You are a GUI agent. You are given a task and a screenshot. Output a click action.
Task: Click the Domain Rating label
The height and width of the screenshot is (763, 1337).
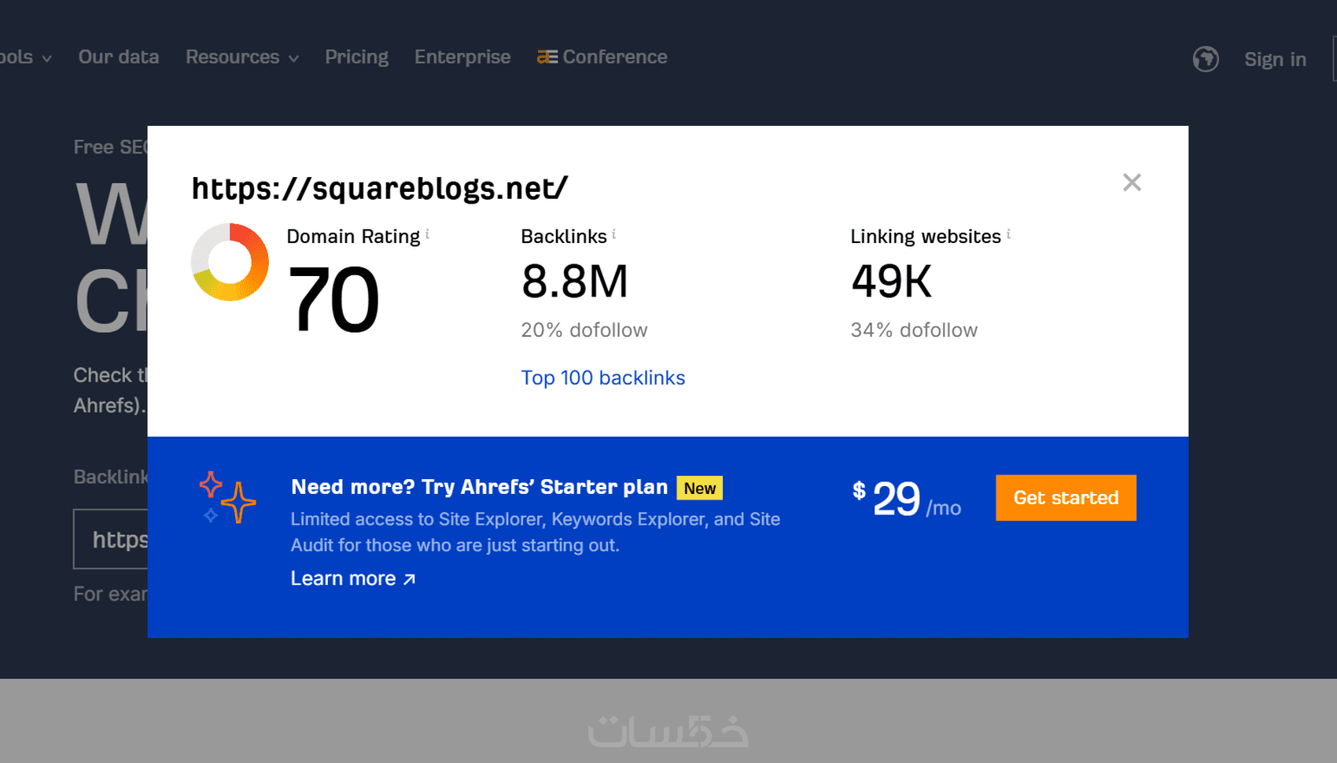[353, 236]
